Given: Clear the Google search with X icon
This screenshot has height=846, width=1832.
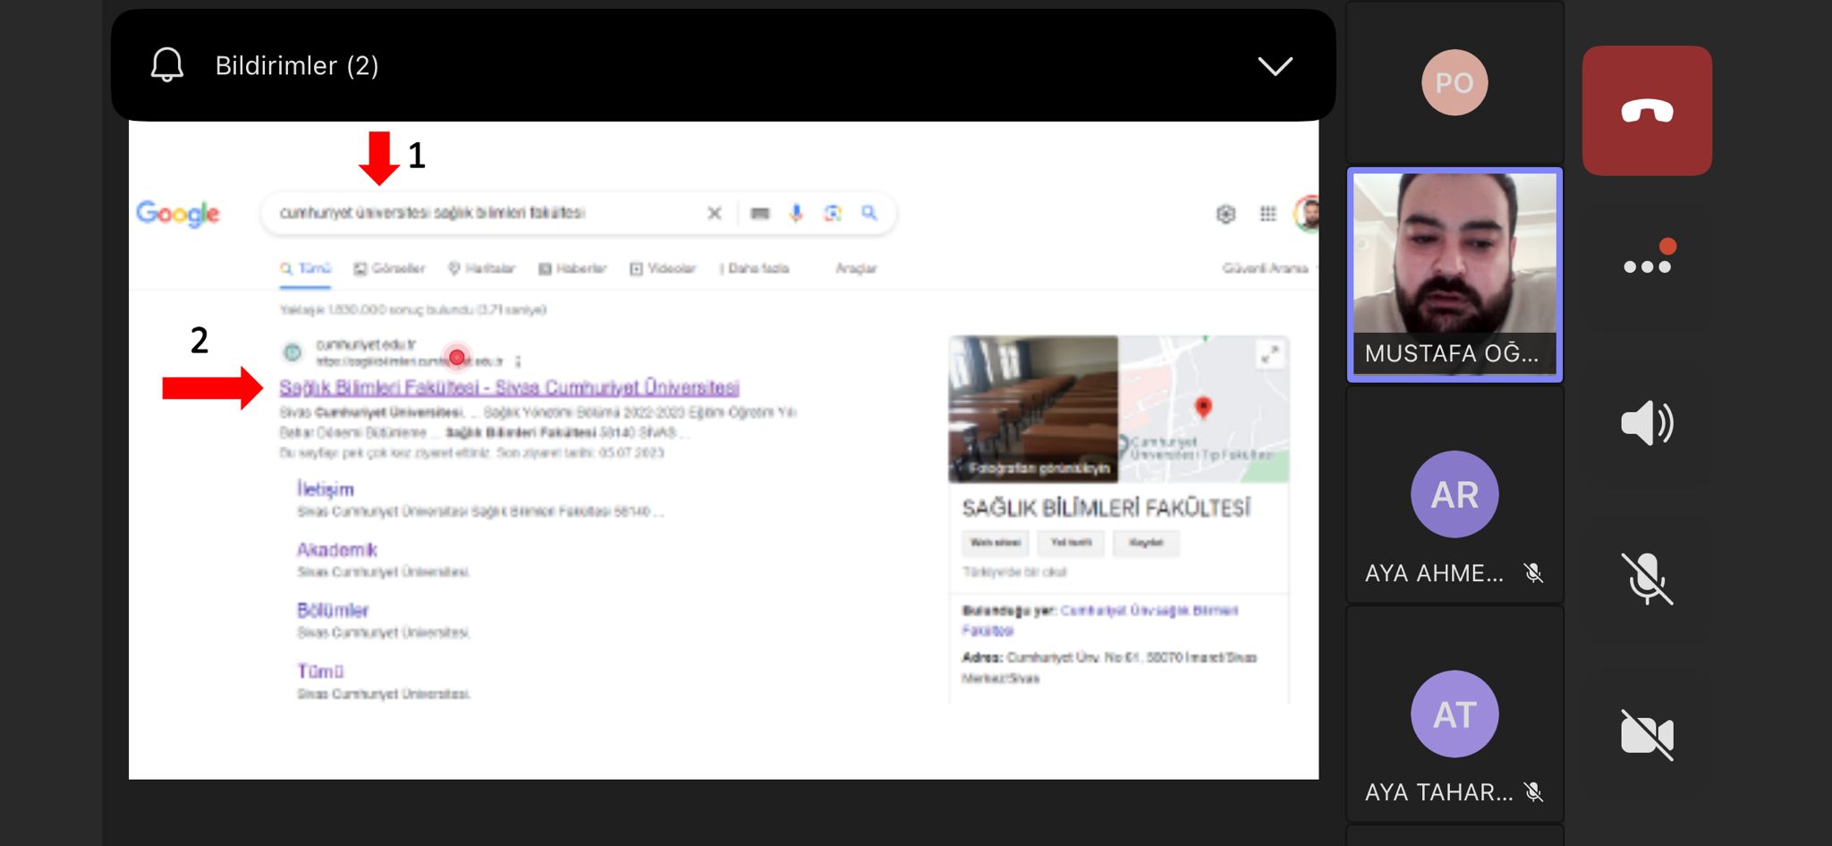Looking at the screenshot, I should coord(714,213).
